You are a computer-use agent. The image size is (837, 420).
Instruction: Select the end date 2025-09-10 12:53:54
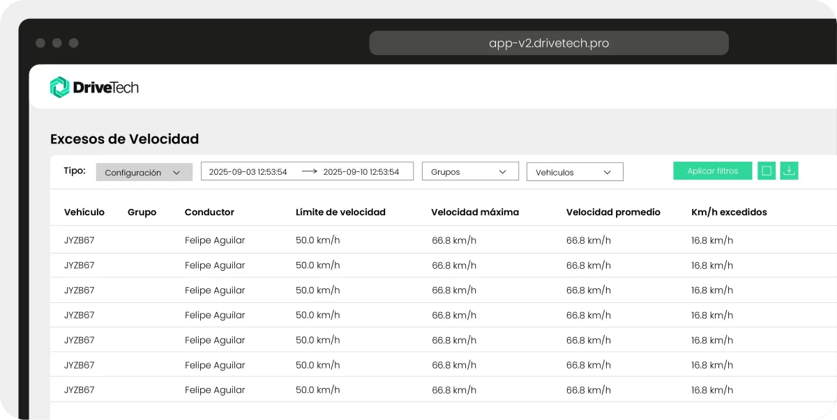[x=361, y=171]
